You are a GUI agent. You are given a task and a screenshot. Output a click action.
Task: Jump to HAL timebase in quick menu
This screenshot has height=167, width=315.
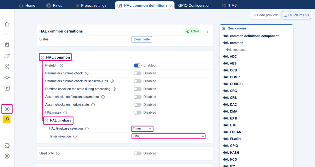click(236, 50)
